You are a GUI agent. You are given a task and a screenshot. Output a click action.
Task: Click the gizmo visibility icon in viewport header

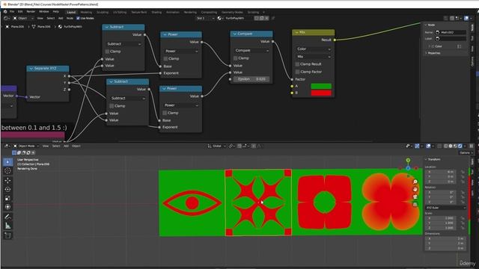point(417,146)
